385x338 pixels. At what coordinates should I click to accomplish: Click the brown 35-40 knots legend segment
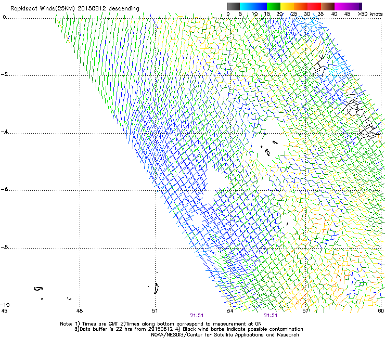coord(328,6)
